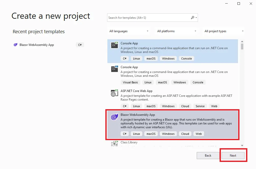256x169 pixels.
Task: Click the 'Recent project templates' heading
Action: point(39,31)
